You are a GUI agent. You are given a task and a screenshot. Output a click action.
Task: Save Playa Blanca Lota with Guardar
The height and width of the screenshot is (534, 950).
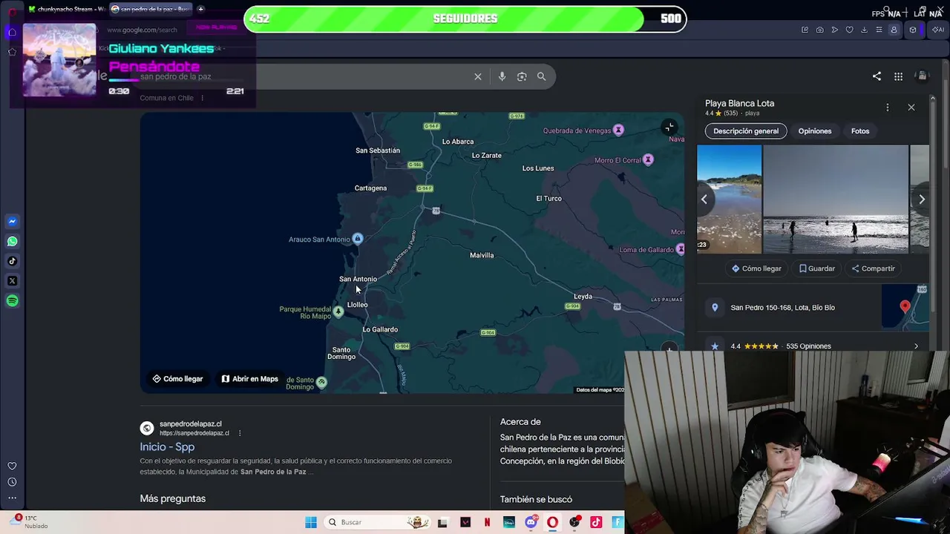[817, 268]
